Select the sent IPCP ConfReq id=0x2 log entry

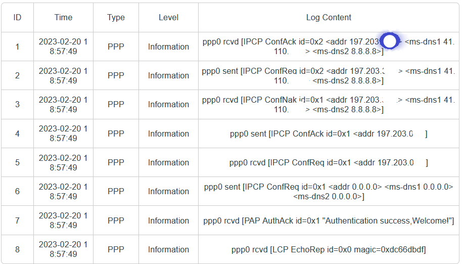pos(329,75)
